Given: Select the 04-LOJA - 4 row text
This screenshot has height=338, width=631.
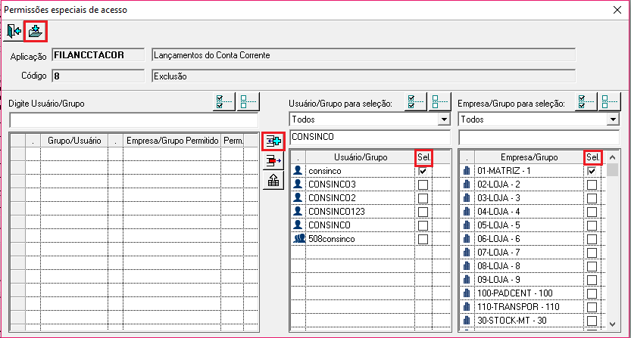Looking at the screenshot, I should [x=498, y=212].
